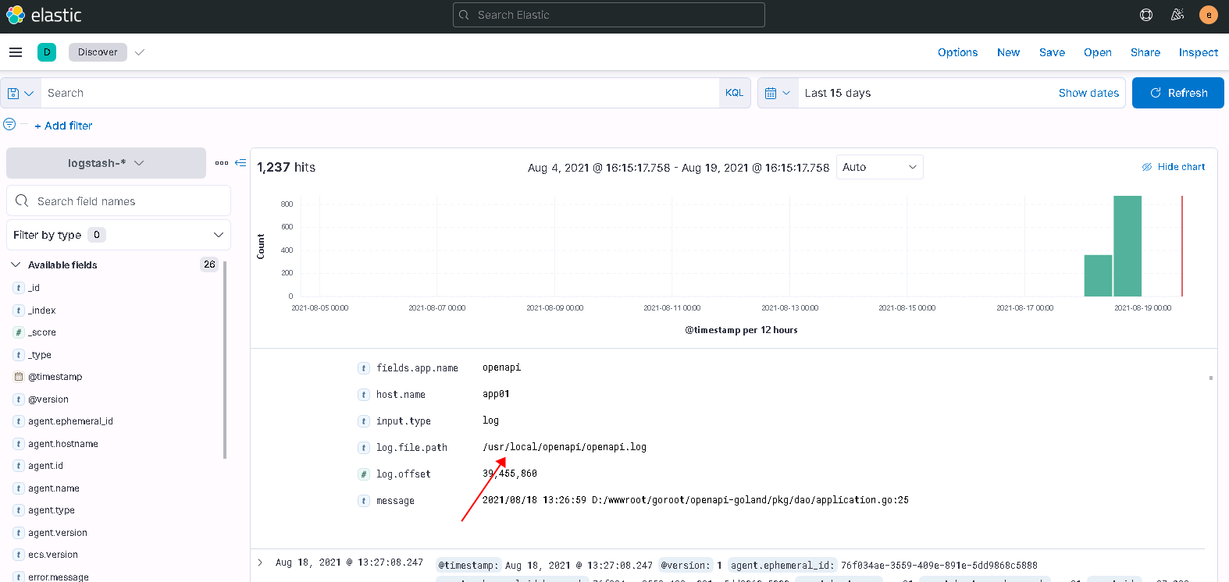This screenshot has width=1229, height=582.
Task: Open the help menu lifebuoy icon
Action: tap(1146, 15)
